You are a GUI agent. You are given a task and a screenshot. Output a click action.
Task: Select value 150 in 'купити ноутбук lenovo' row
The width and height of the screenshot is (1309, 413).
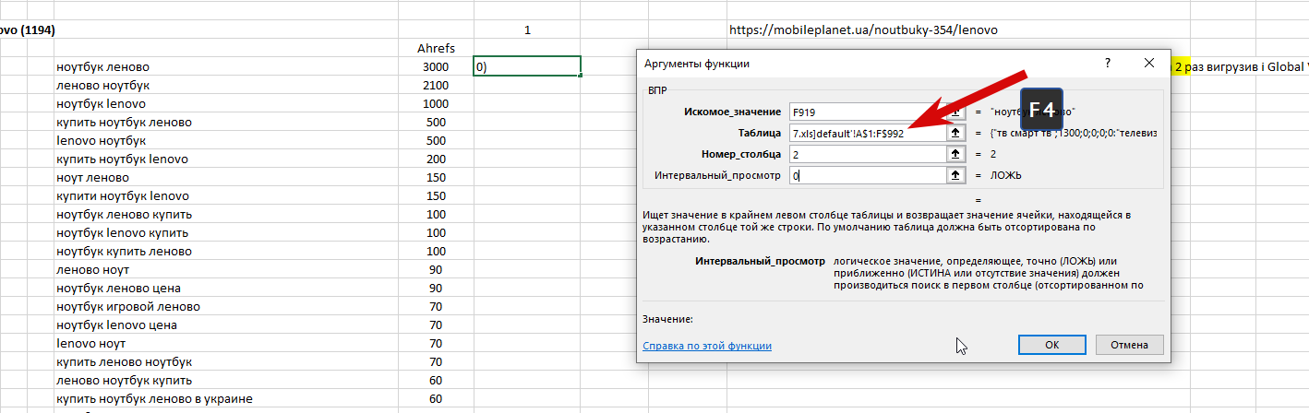click(436, 195)
